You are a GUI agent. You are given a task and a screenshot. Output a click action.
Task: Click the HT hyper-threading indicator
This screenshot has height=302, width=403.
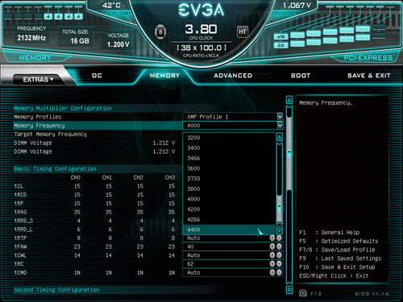click(243, 32)
